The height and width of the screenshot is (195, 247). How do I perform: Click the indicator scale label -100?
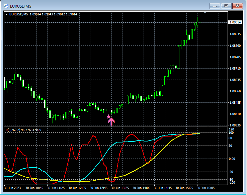pyautogui.click(x=232, y=183)
